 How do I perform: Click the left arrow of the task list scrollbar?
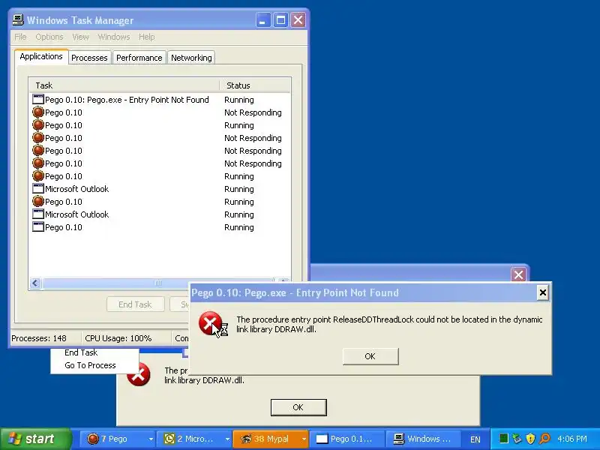[35, 283]
